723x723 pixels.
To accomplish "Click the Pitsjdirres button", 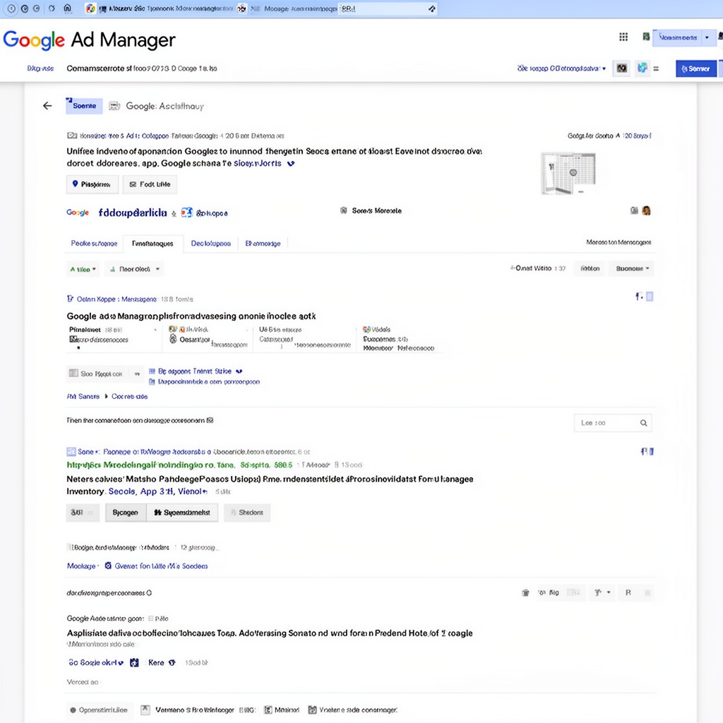I will (92, 184).
